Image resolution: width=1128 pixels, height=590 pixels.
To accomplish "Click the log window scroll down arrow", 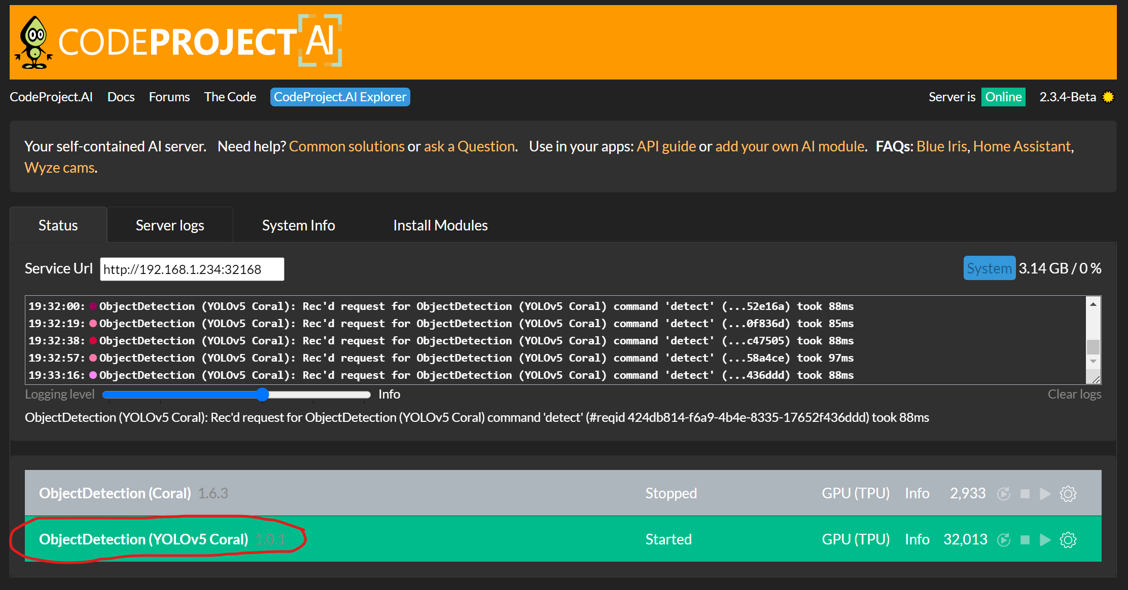I will click(x=1094, y=361).
